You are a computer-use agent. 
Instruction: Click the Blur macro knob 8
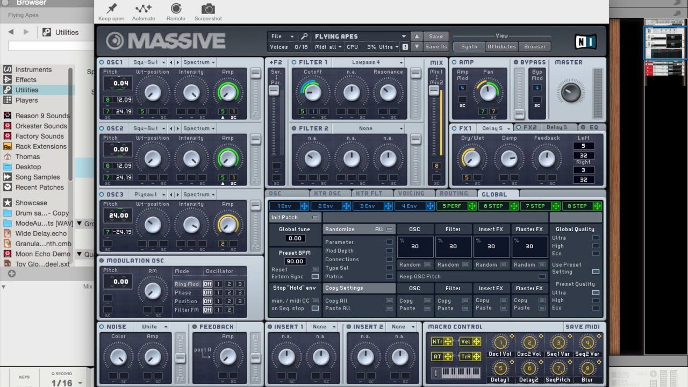[587, 368]
